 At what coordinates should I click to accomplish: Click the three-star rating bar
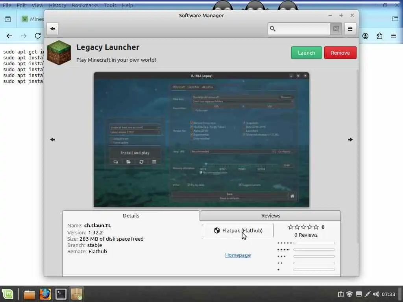[x=314, y=256]
